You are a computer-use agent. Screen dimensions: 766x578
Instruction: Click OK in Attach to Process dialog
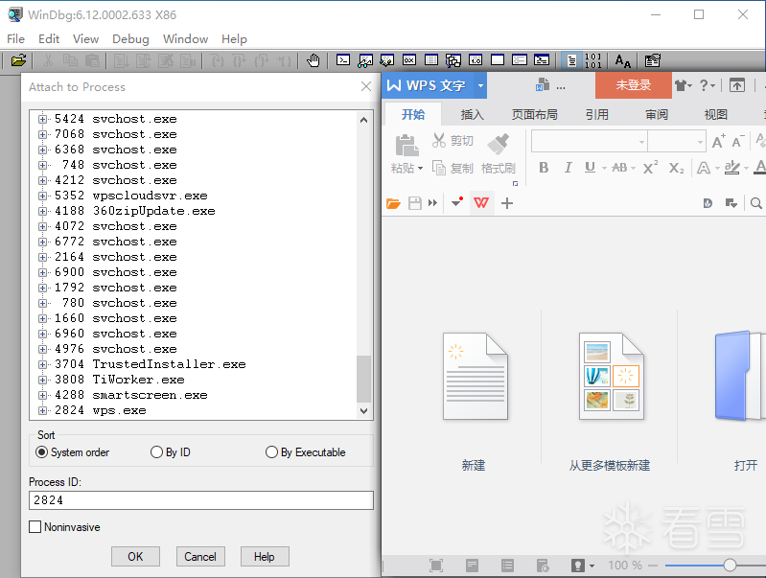pos(135,557)
